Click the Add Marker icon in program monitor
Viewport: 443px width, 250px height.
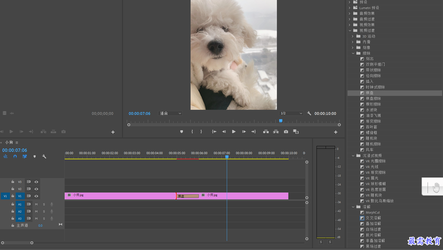pos(181,132)
